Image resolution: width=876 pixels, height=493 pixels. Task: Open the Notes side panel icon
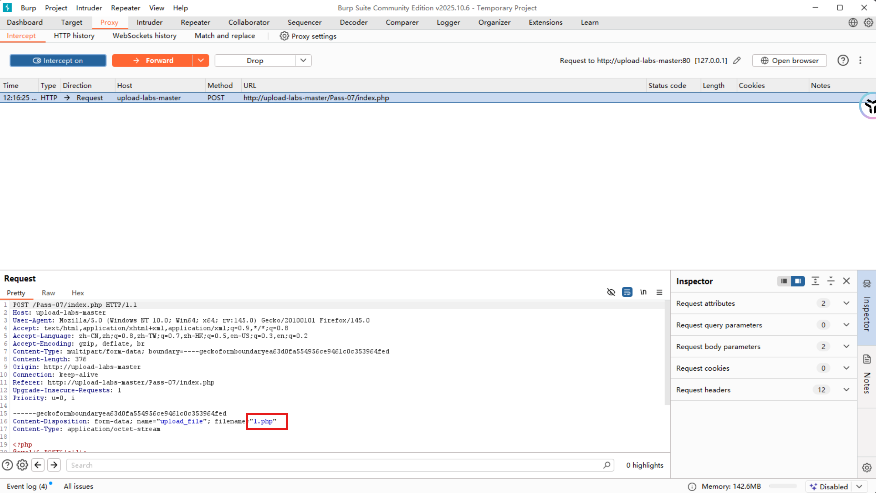pyautogui.click(x=867, y=359)
